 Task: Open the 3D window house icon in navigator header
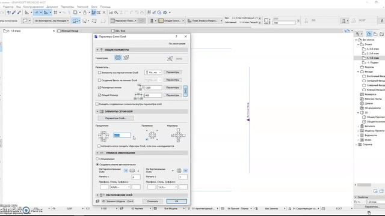[x=369, y=34]
